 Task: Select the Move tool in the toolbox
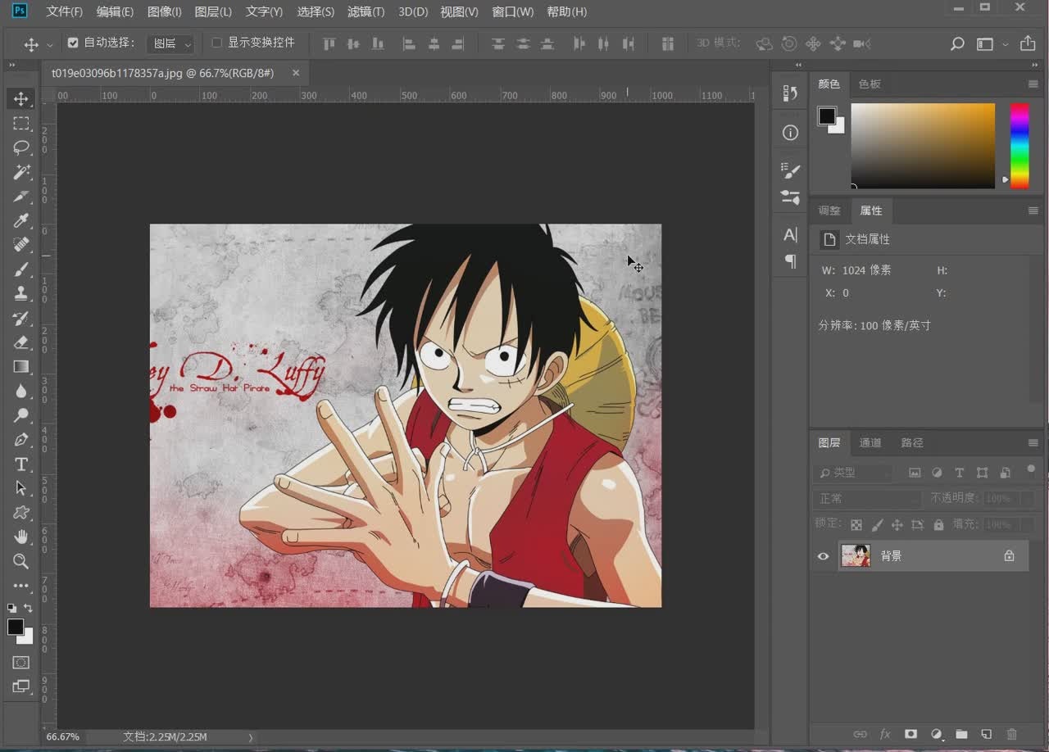tap(21, 99)
